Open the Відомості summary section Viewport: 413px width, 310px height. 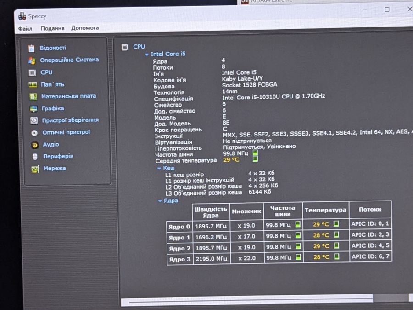(53, 48)
